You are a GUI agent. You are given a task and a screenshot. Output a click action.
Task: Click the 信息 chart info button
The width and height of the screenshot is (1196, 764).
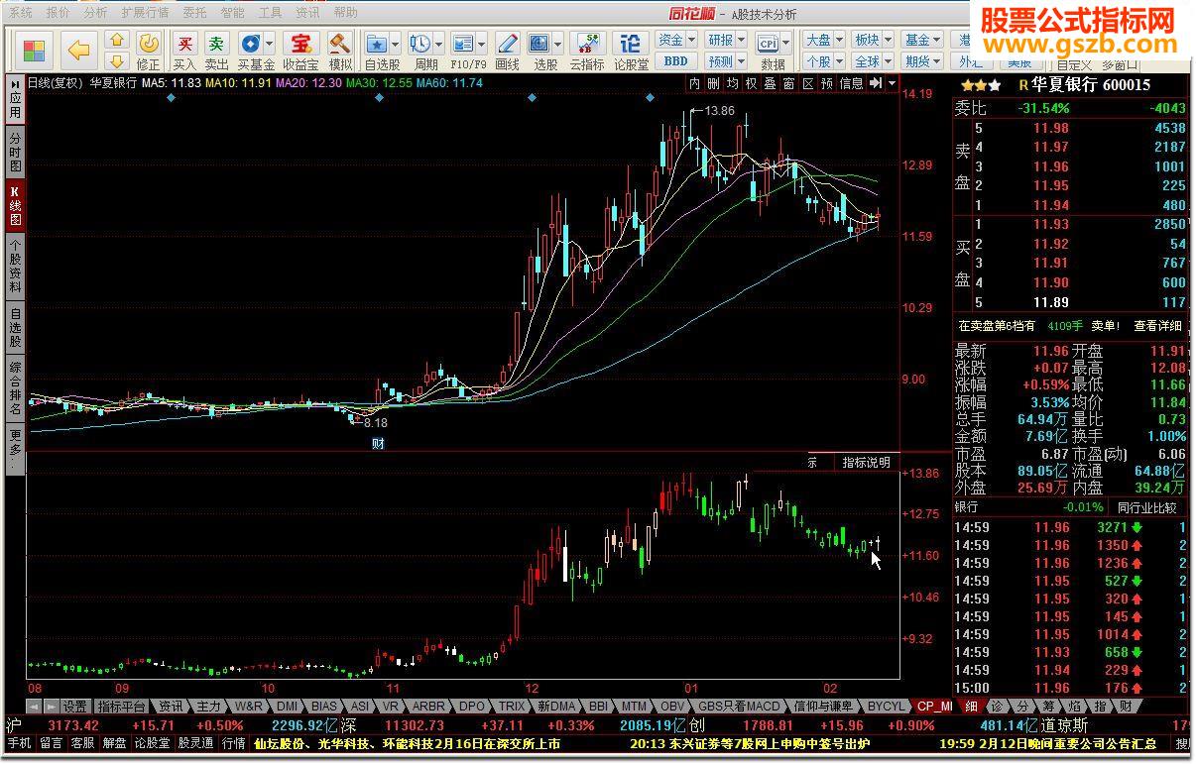pos(852,83)
